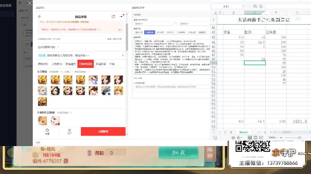Click the fx insert function icon
Image resolution: width=311 pixels, height=174 pixels.
coord(261,6)
